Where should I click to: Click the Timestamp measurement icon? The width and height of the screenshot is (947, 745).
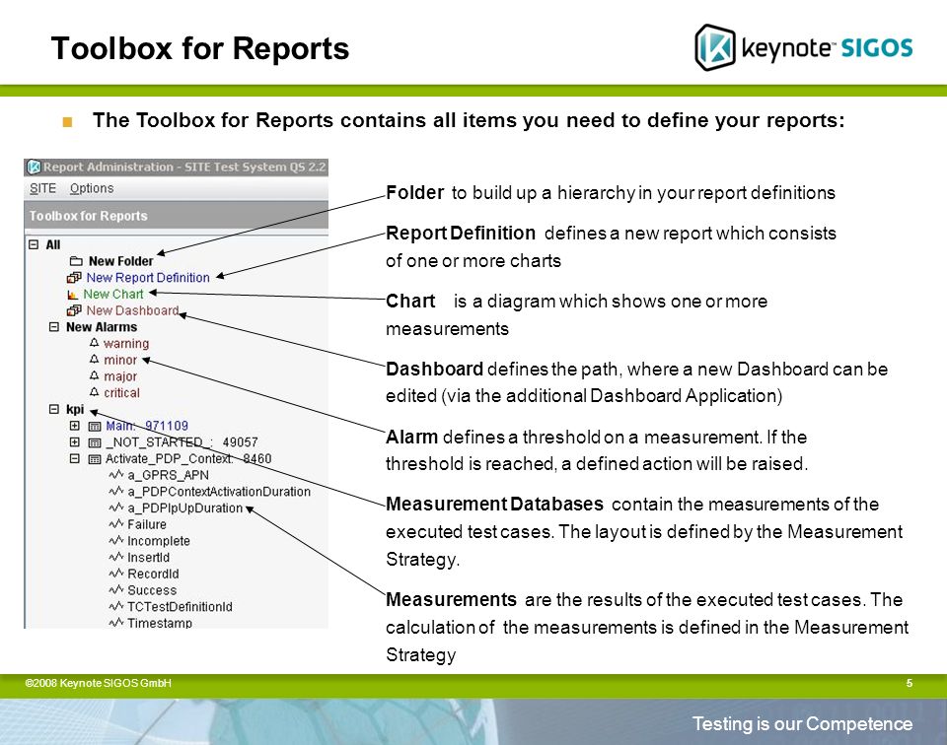(x=116, y=623)
